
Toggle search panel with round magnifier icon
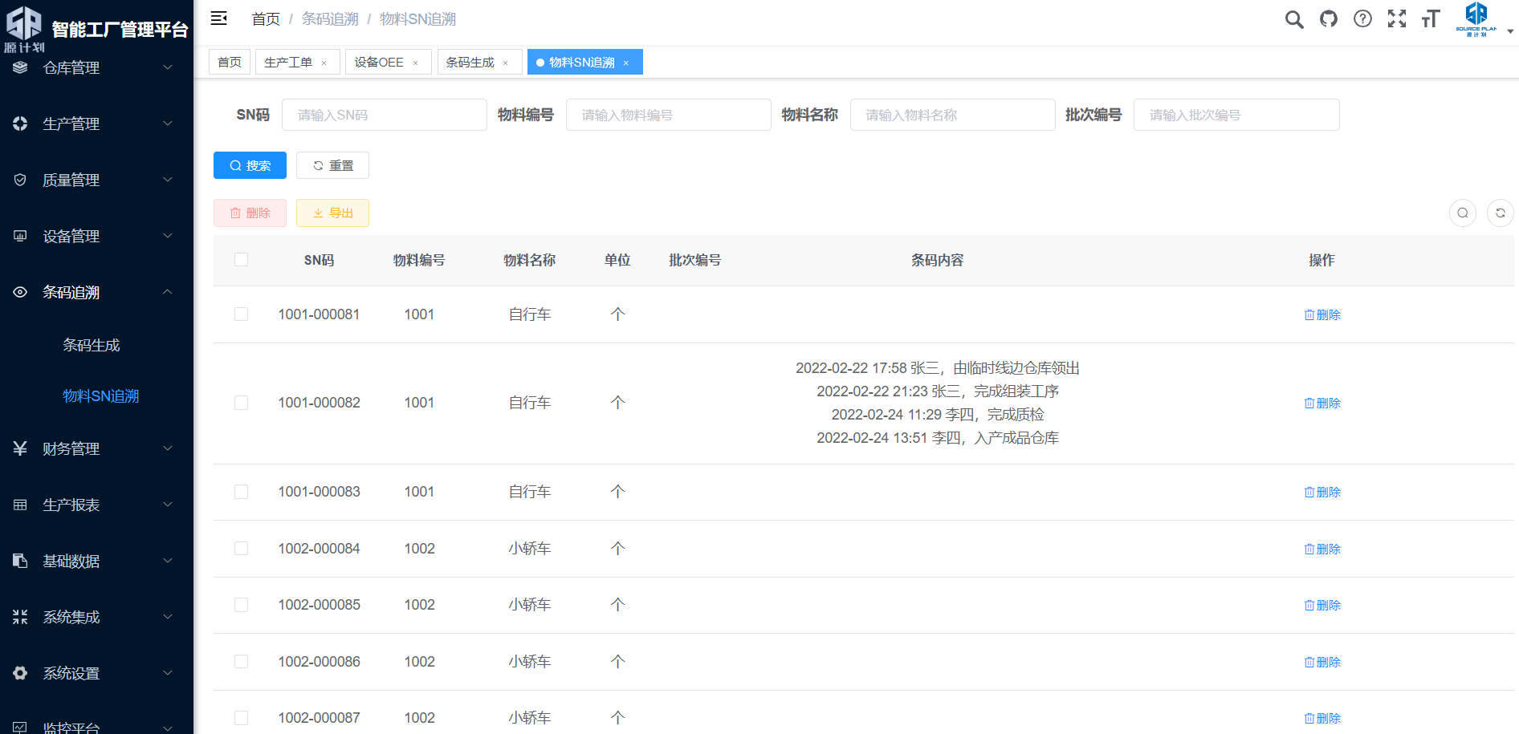click(x=1462, y=213)
